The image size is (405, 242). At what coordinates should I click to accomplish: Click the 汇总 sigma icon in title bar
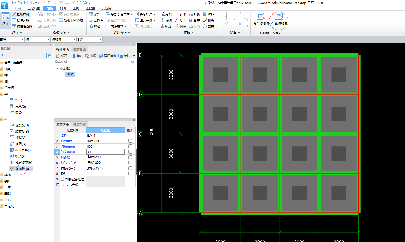tap(49, 3)
